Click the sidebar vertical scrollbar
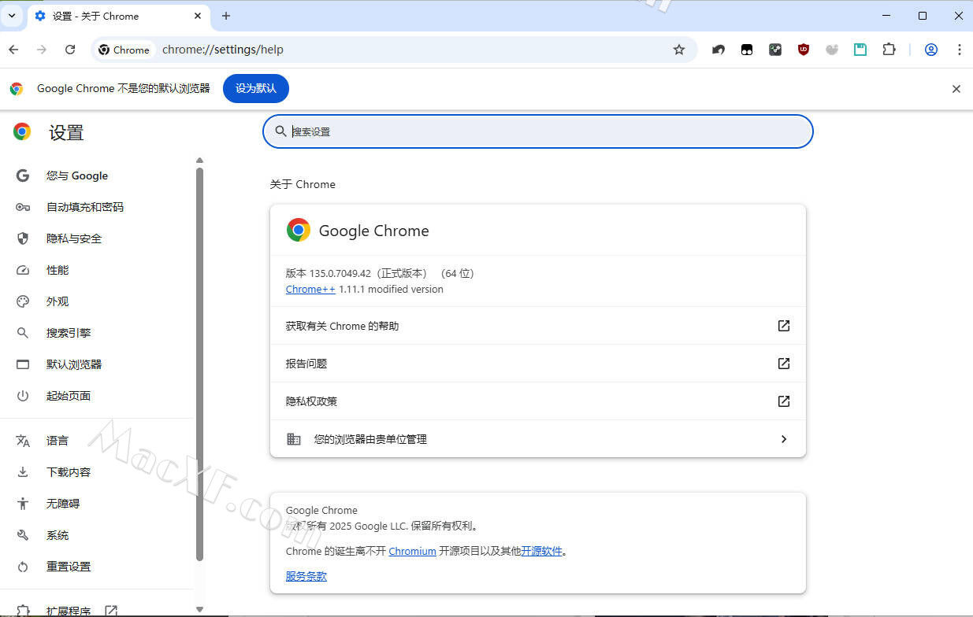 [x=199, y=362]
